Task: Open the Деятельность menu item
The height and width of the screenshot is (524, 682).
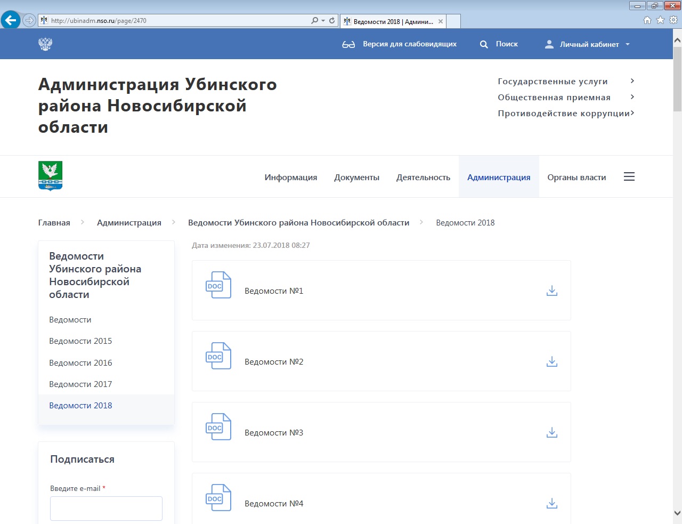Action: [x=423, y=178]
